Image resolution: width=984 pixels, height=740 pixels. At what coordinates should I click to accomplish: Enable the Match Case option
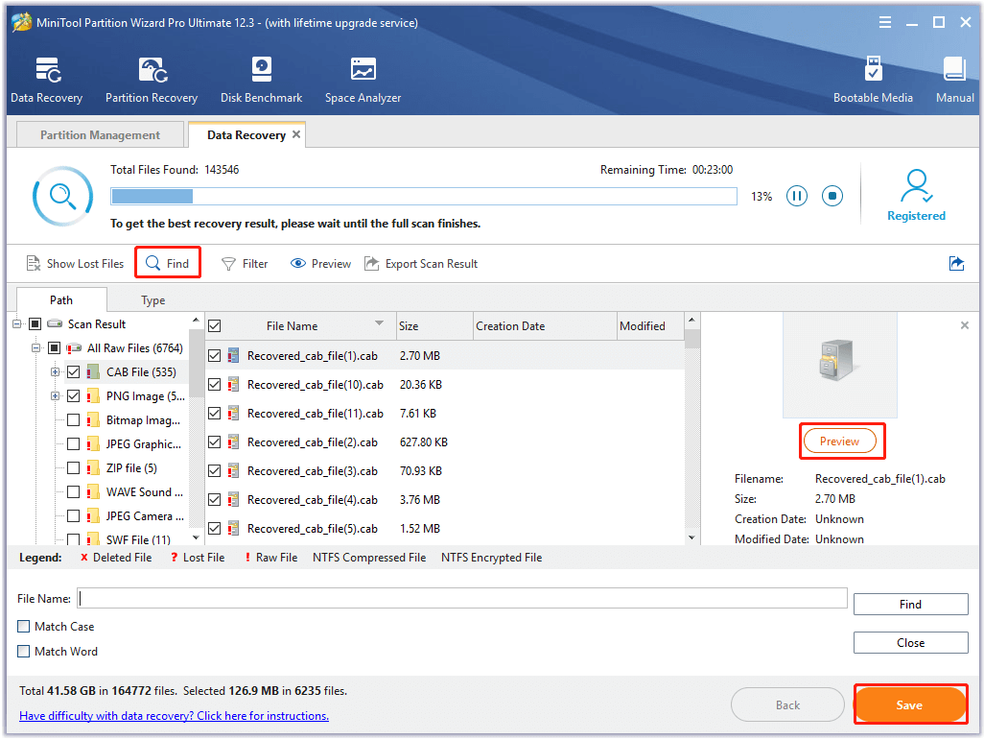21,627
